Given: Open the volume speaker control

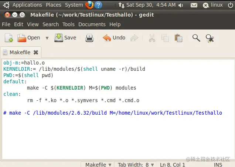Looking at the screenshot, I should pos(181,6).
